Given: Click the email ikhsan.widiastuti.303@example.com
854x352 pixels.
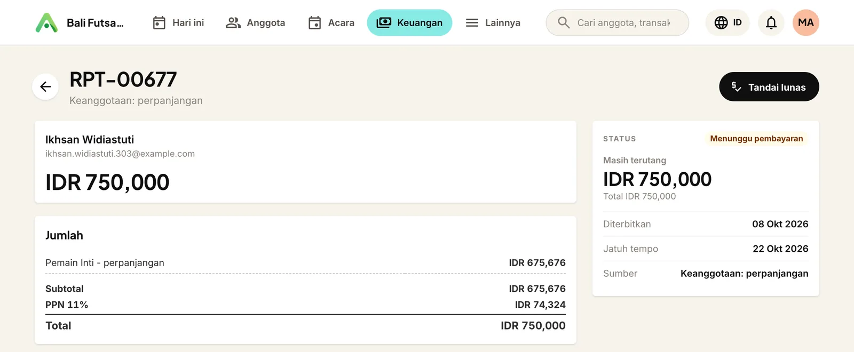Looking at the screenshot, I should 120,154.
